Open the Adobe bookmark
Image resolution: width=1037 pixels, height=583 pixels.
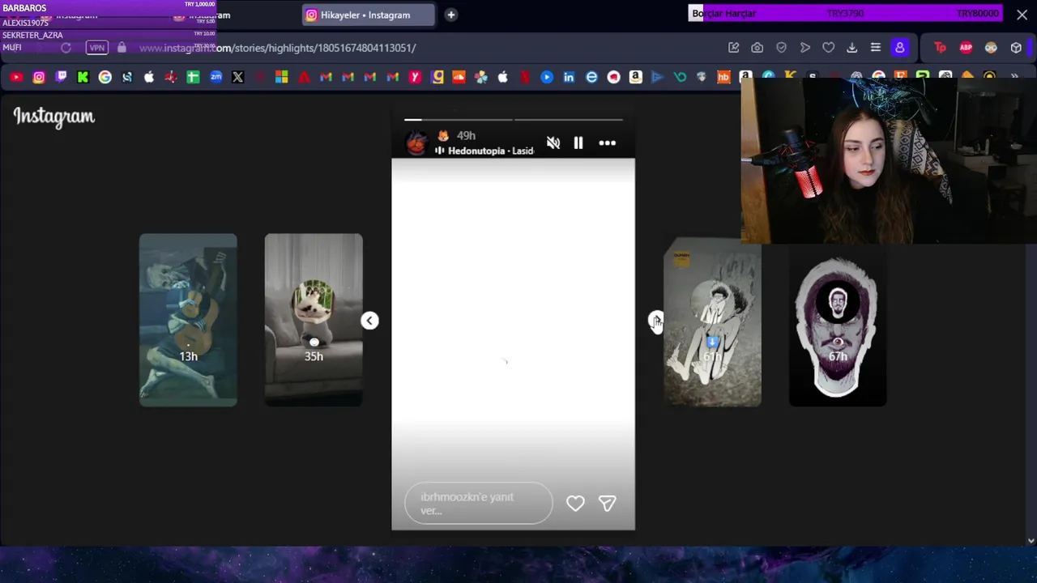tap(304, 77)
